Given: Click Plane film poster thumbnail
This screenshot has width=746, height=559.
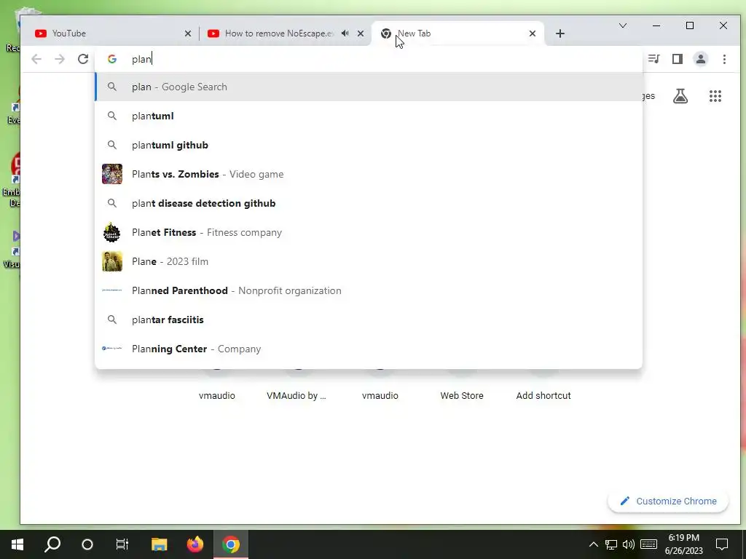Looking at the screenshot, I should (112, 261).
